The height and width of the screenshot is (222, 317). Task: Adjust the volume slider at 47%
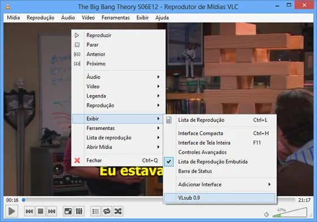click(x=290, y=212)
